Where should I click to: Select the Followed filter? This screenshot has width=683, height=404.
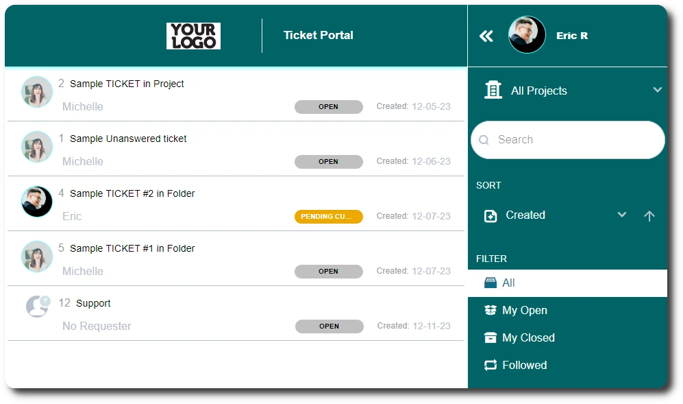tap(524, 365)
